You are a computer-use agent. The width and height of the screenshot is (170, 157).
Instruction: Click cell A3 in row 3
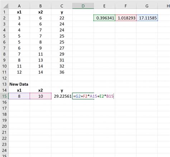[19, 24]
